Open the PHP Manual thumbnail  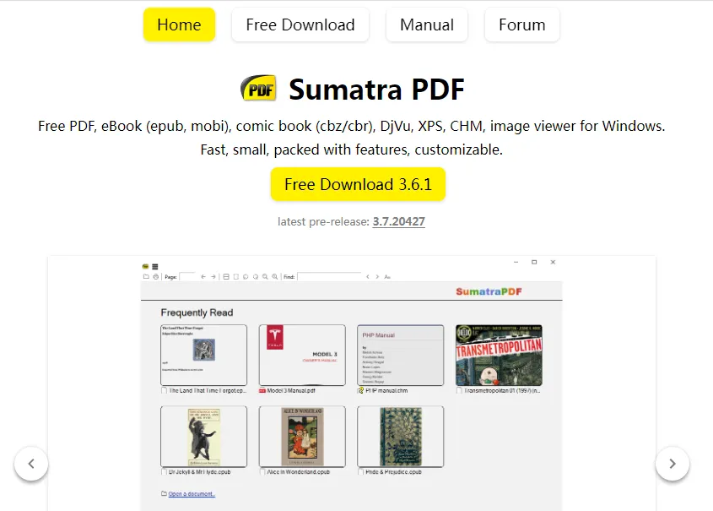400,355
